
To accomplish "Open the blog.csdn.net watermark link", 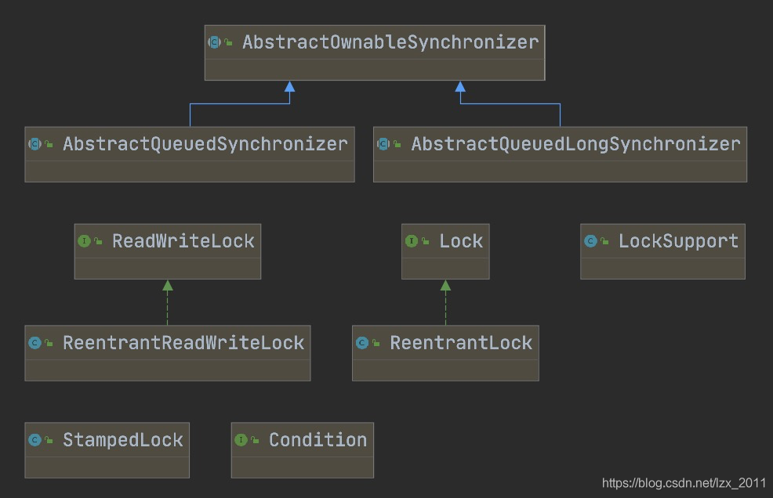I will tap(684, 482).
